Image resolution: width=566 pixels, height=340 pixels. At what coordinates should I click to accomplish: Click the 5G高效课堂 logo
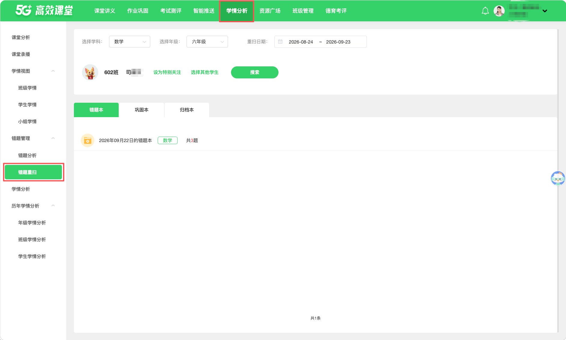pyautogui.click(x=44, y=11)
